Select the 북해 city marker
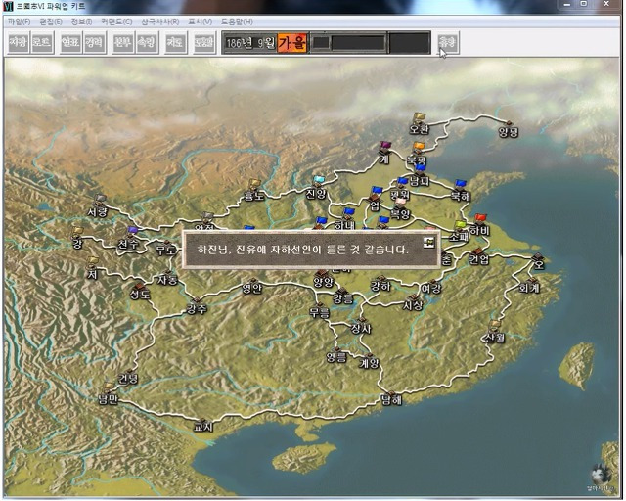 pos(461,190)
